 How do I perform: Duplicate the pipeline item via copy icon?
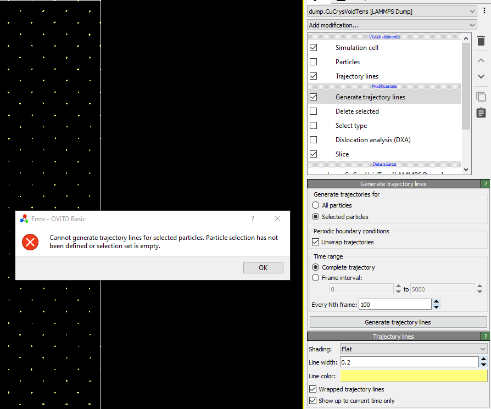pos(481,96)
